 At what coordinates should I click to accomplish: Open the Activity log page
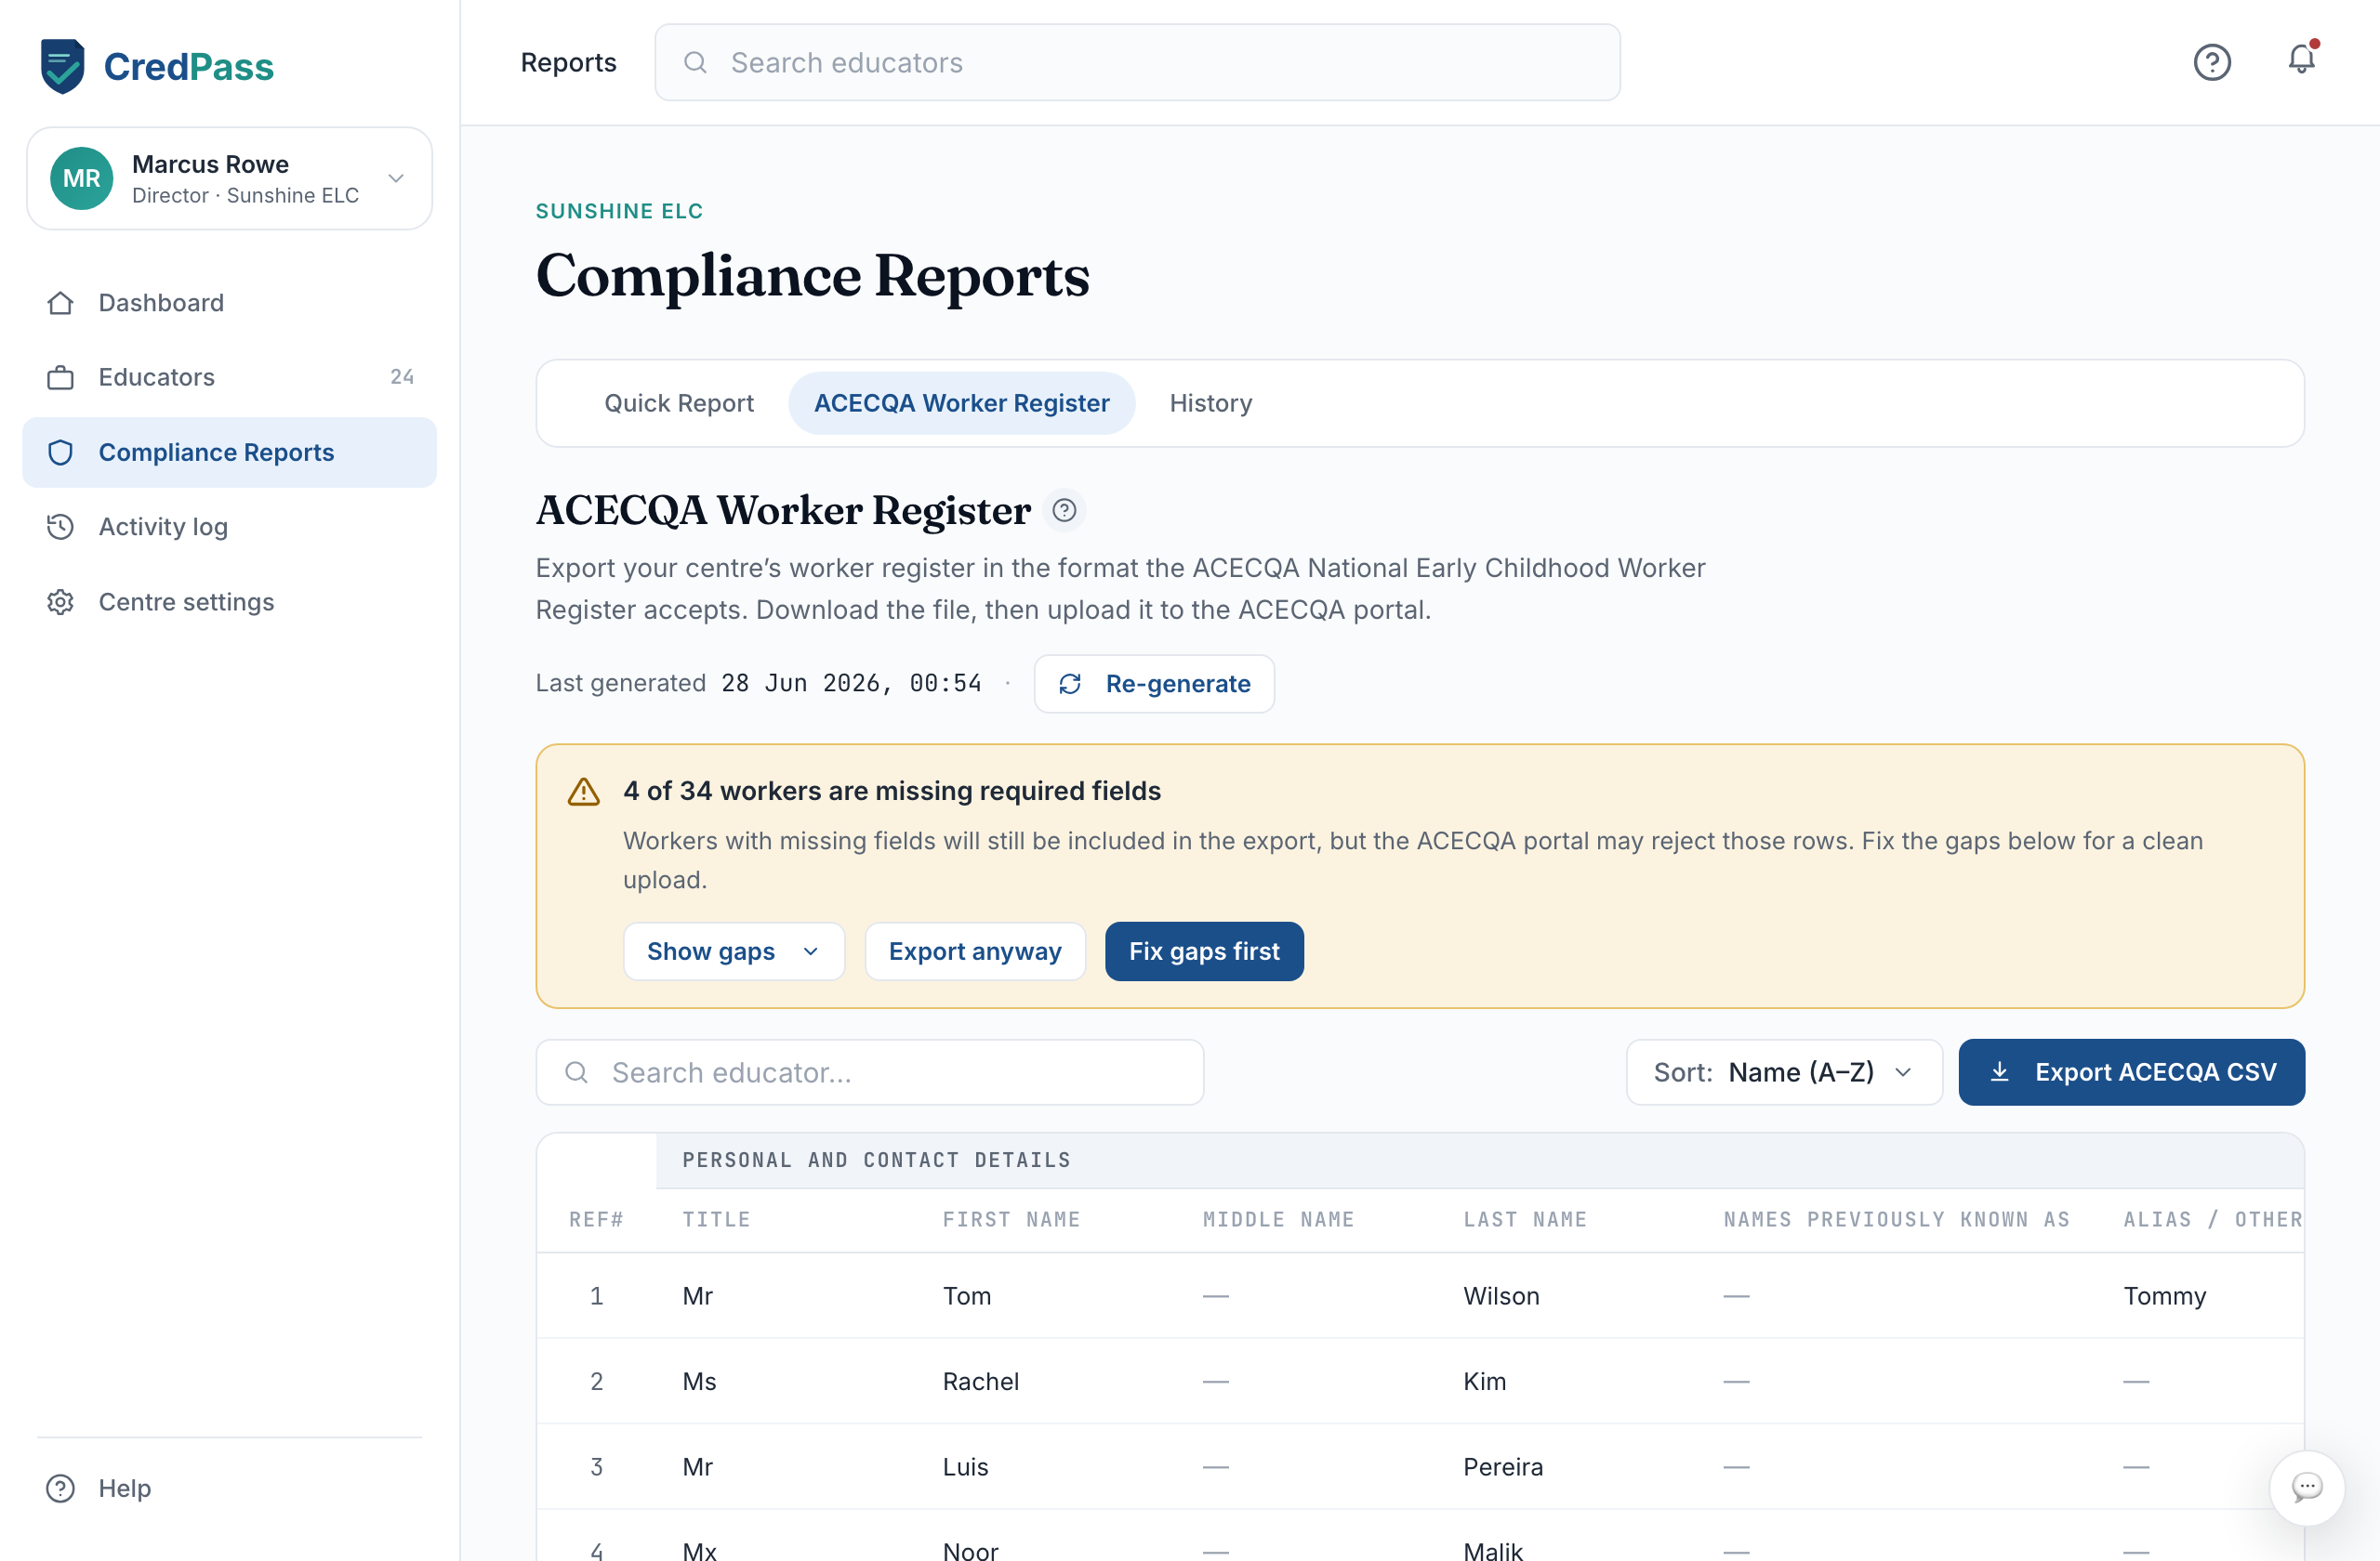click(229, 527)
